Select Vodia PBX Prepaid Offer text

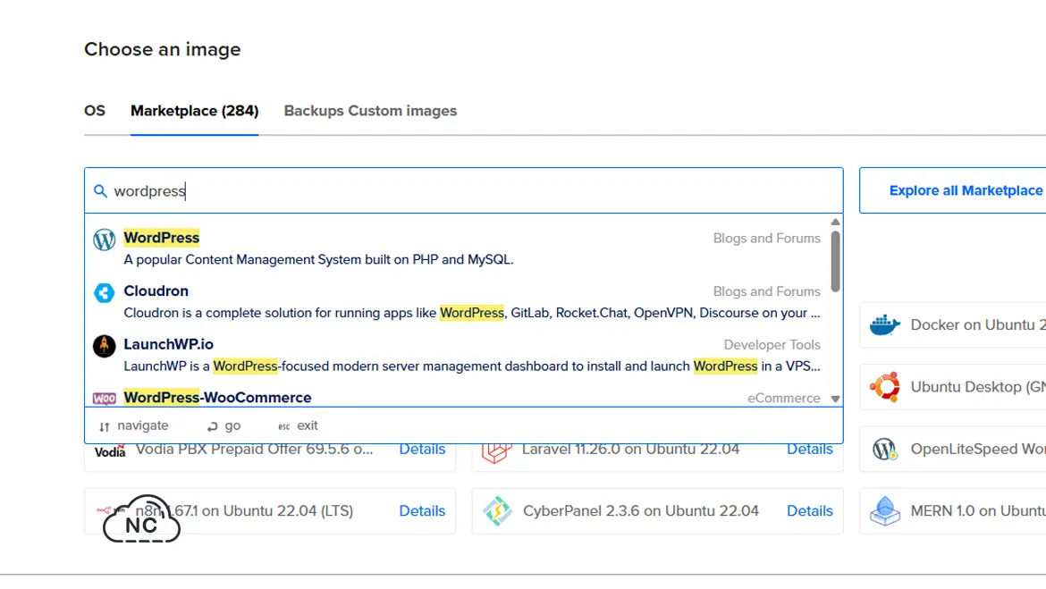pos(254,450)
